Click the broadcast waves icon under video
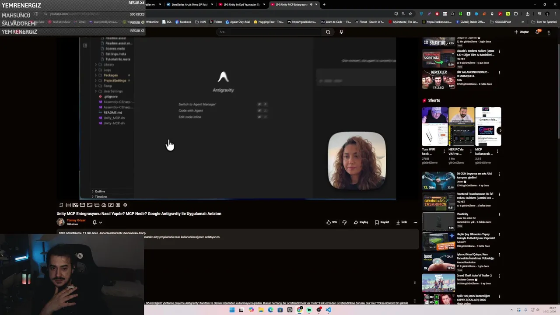Screen dimensions: 560x315 tap(68, 205)
